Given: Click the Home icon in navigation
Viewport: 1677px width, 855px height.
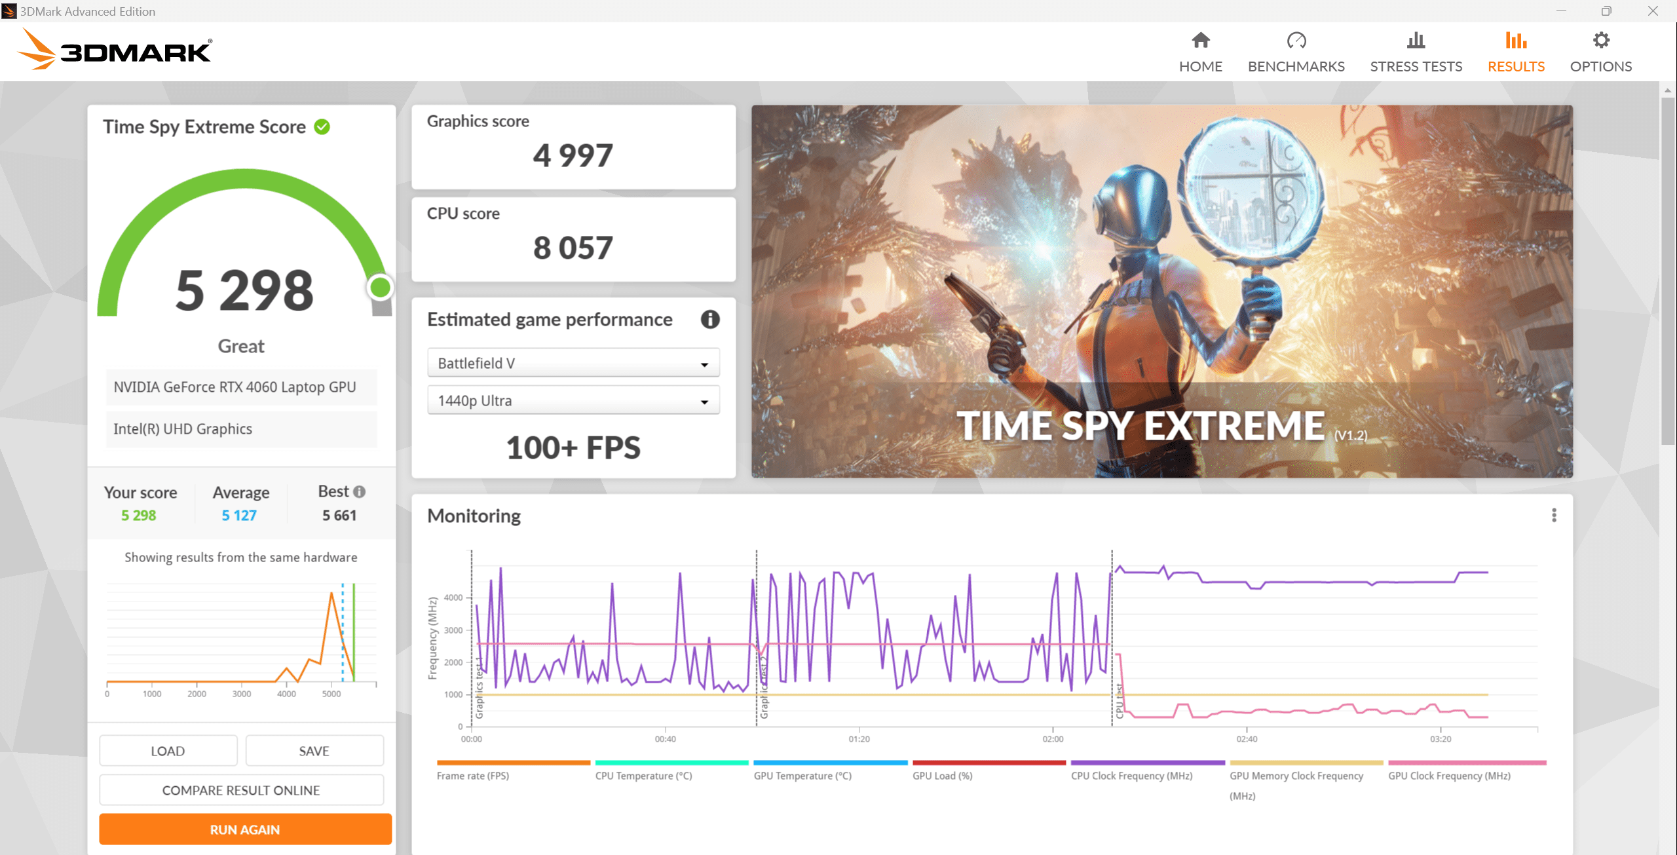Looking at the screenshot, I should click(x=1200, y=41).
